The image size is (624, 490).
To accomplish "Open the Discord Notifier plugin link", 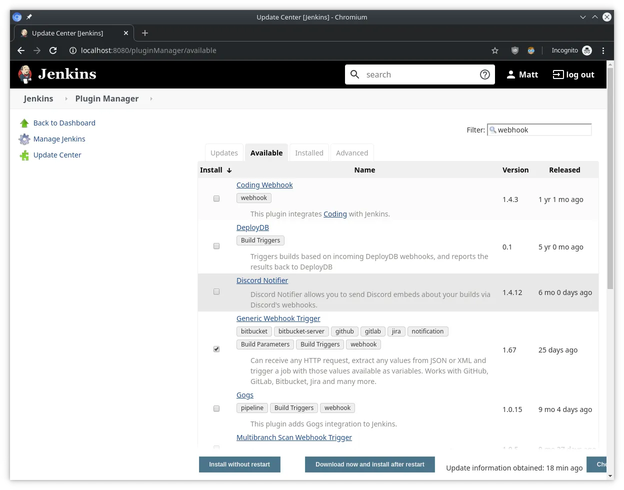I will (262, 280).
